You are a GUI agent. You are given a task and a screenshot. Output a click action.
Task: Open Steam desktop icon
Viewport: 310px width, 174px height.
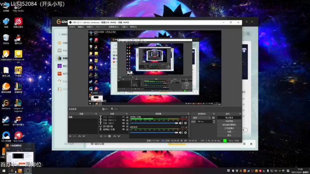point(6,121)
